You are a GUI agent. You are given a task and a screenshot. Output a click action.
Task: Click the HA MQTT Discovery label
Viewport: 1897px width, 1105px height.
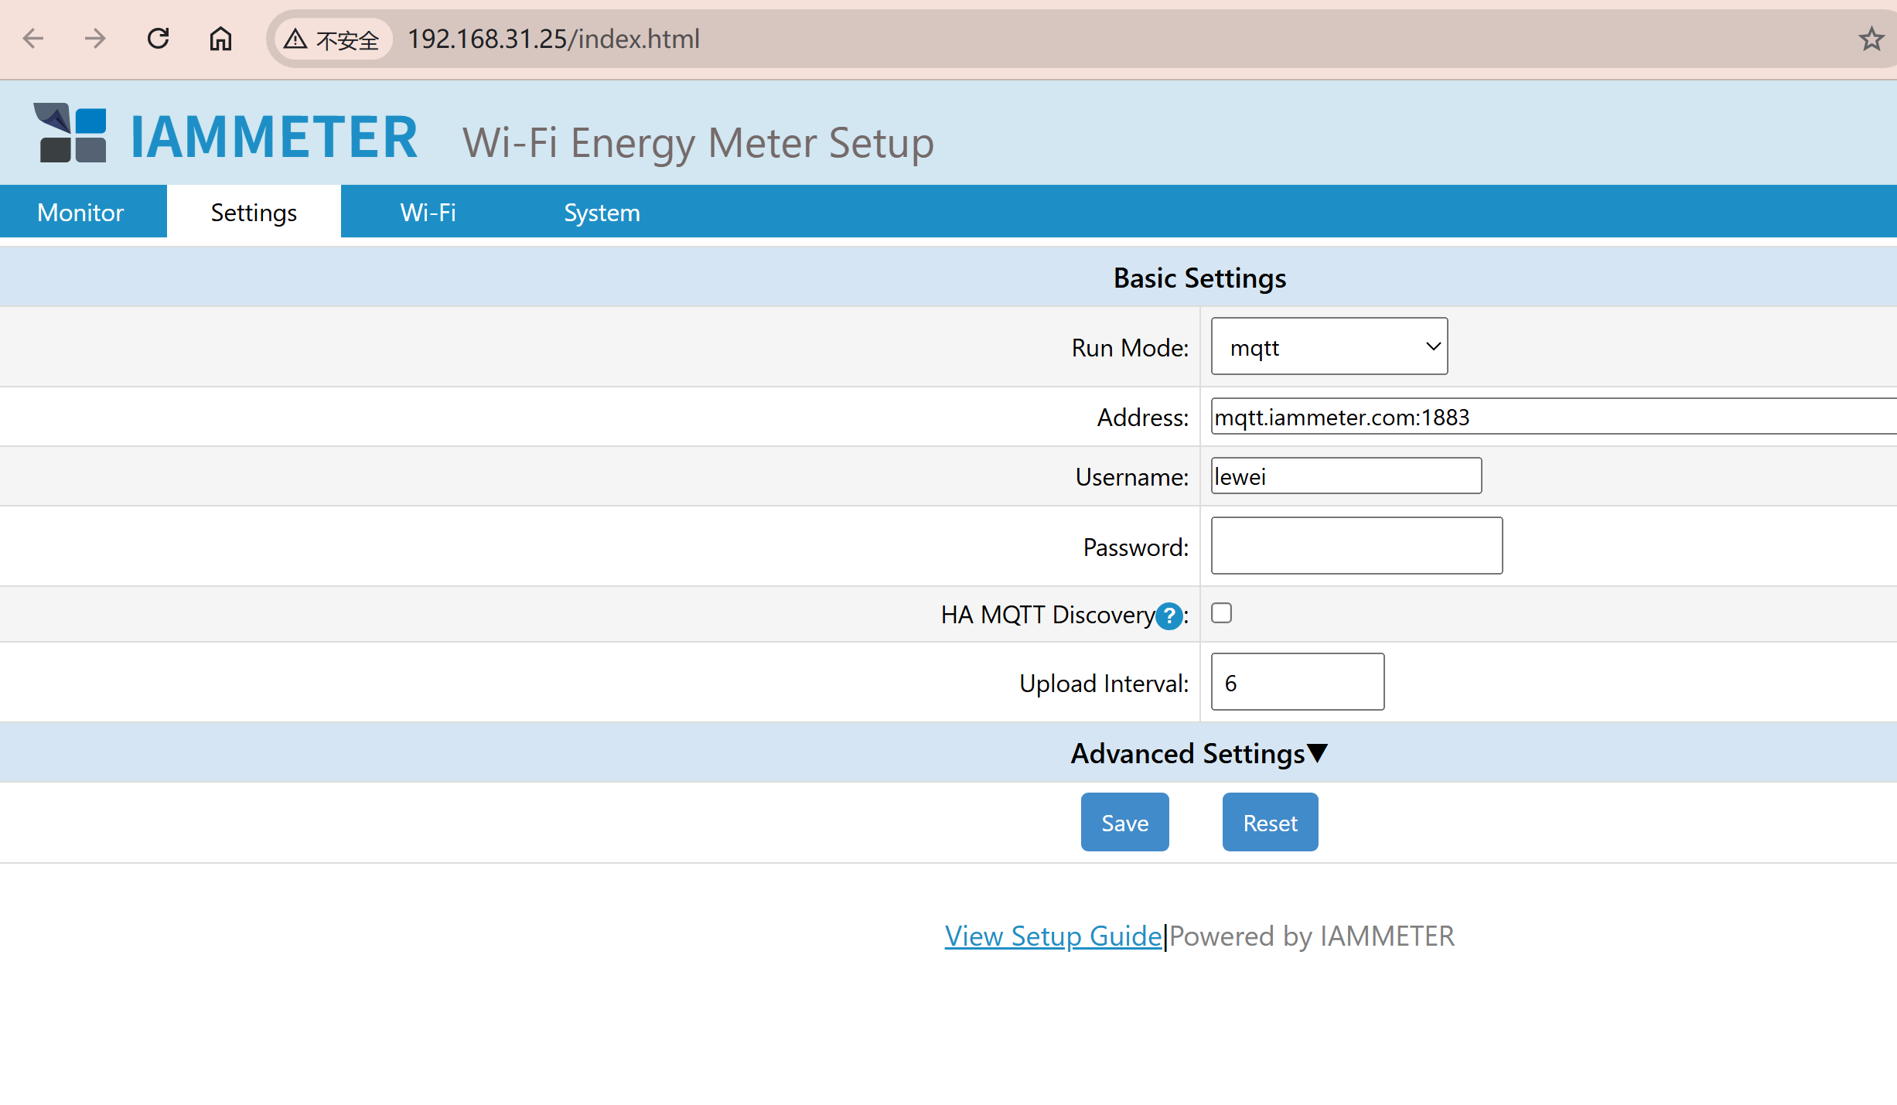pos(1048,615)
